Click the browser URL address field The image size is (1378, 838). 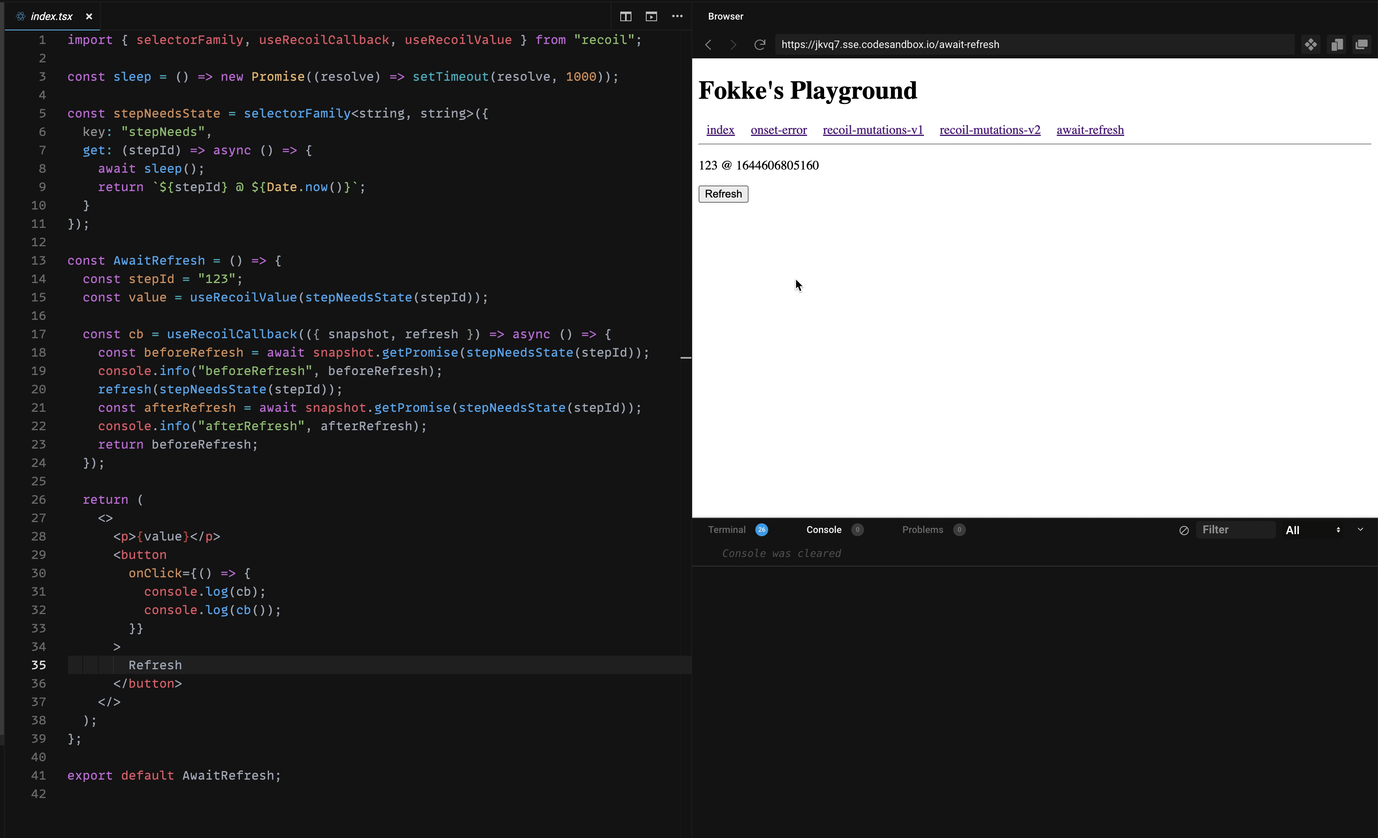(x=1035, y=44)
